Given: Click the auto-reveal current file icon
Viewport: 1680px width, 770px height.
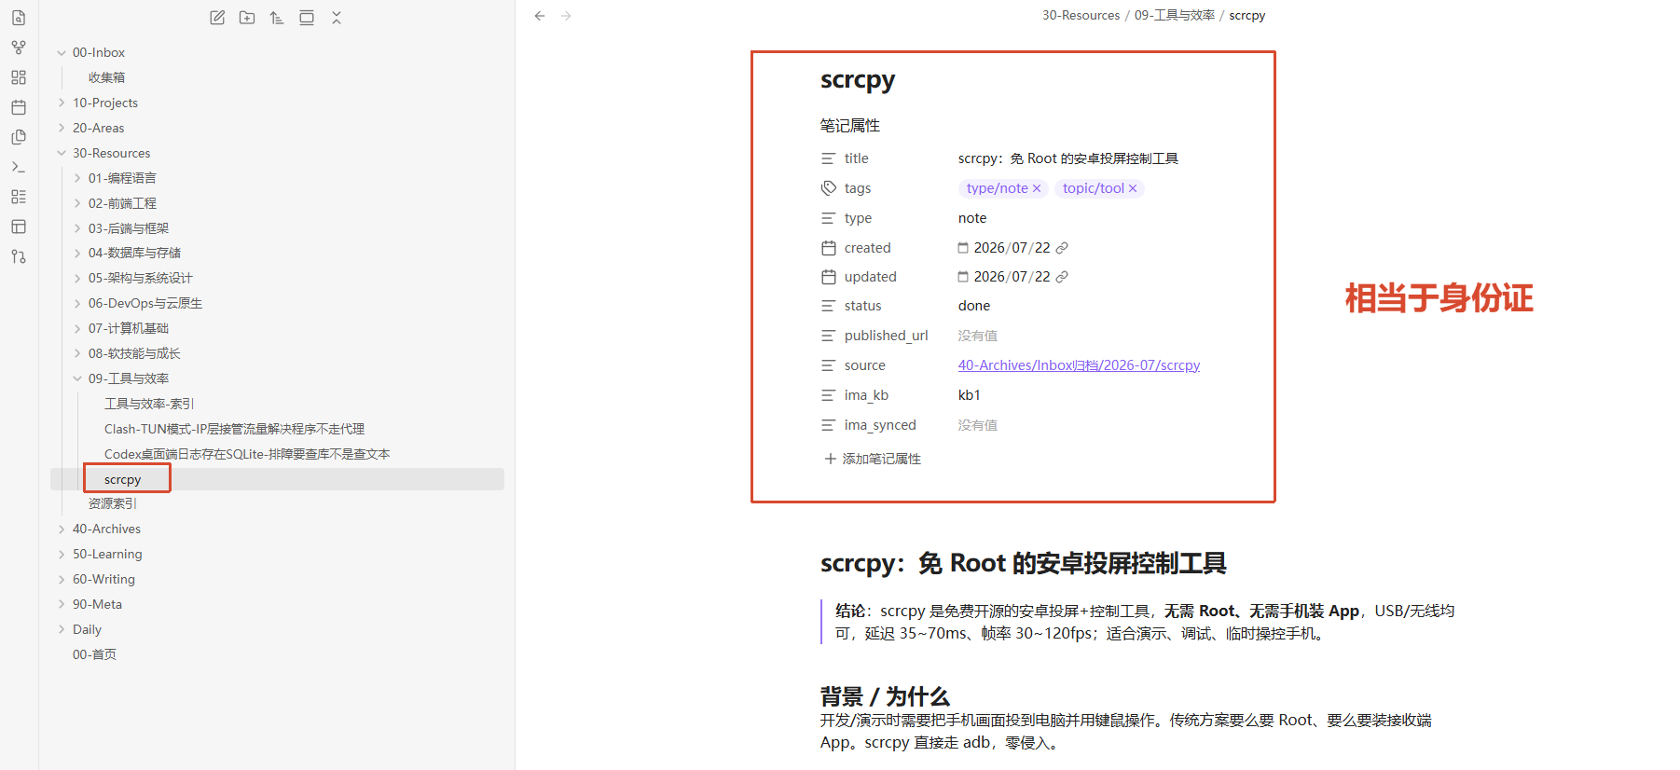Looking at the screenshot, I should 307,18.
